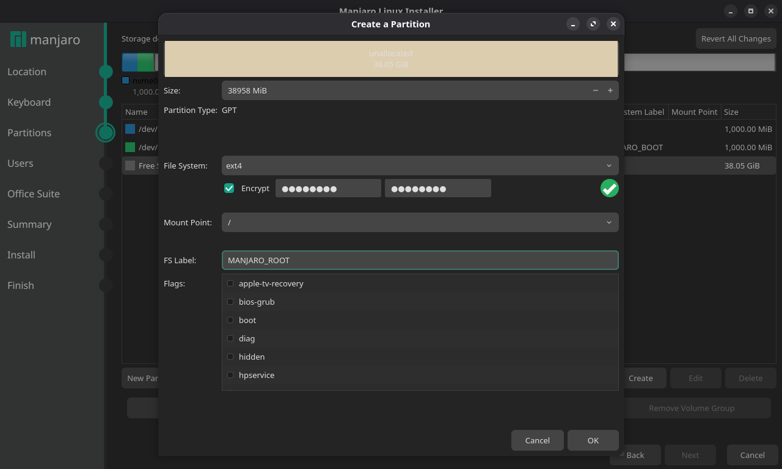This screenshot has height=469, width=782.
Task: Tick the diag flag checkbox
Action: 230,338
